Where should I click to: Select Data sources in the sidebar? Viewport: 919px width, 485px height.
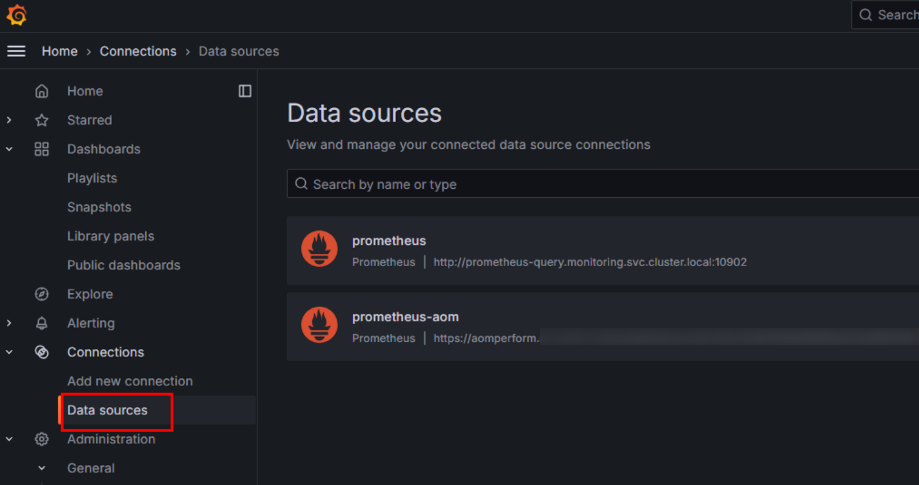107,411
